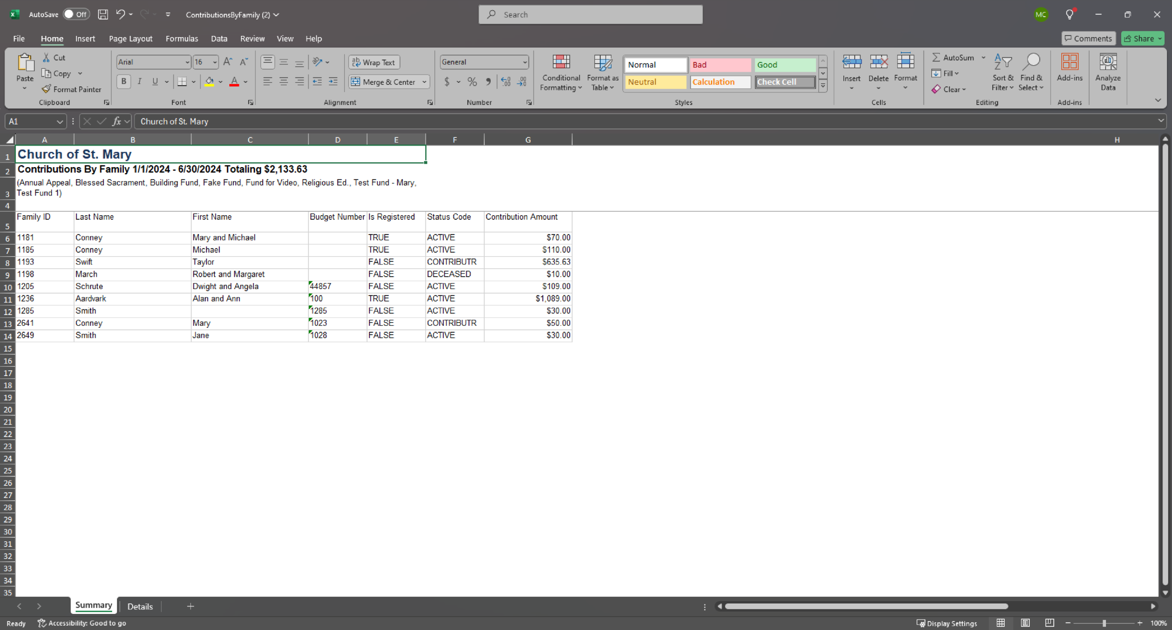
Task: Open the text orientation tool
Action: click(x=318, y=62)
